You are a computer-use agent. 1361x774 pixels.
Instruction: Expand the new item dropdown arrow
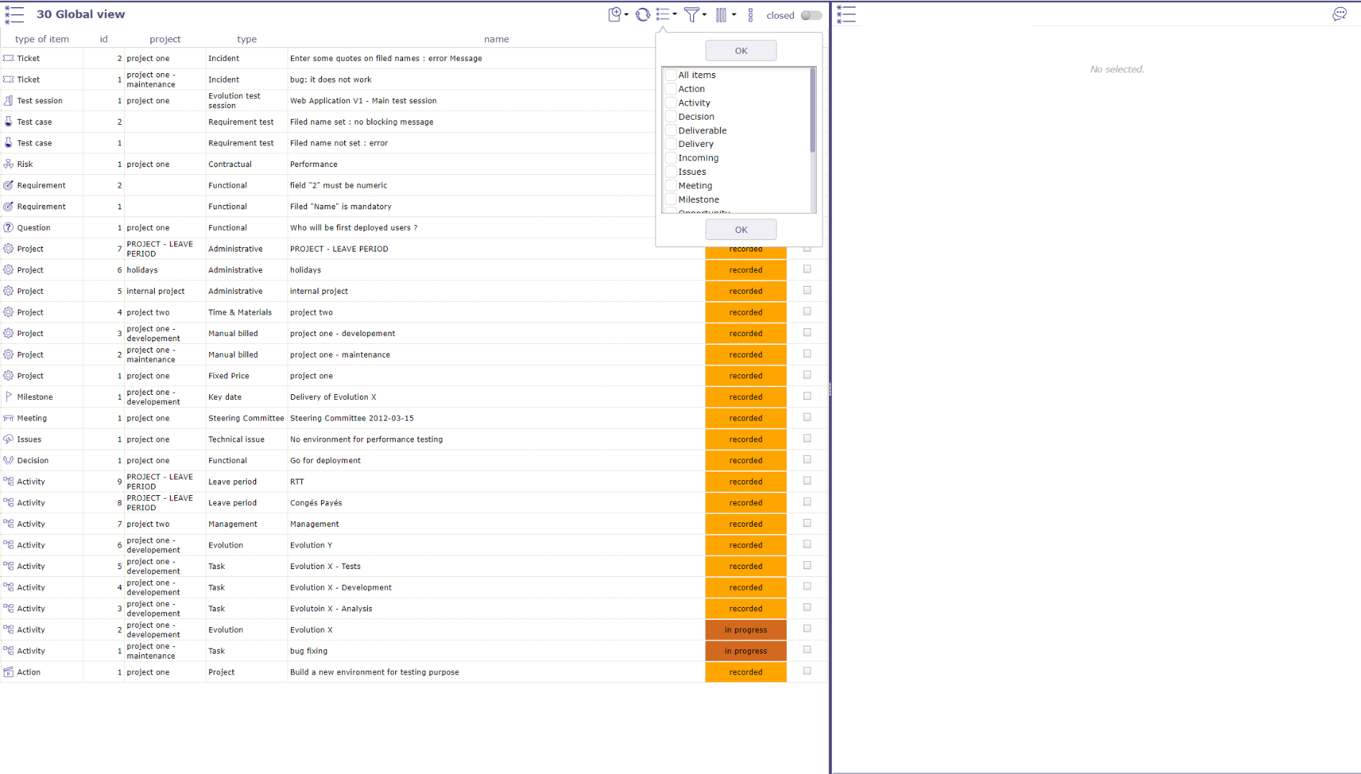coord(627,15)
